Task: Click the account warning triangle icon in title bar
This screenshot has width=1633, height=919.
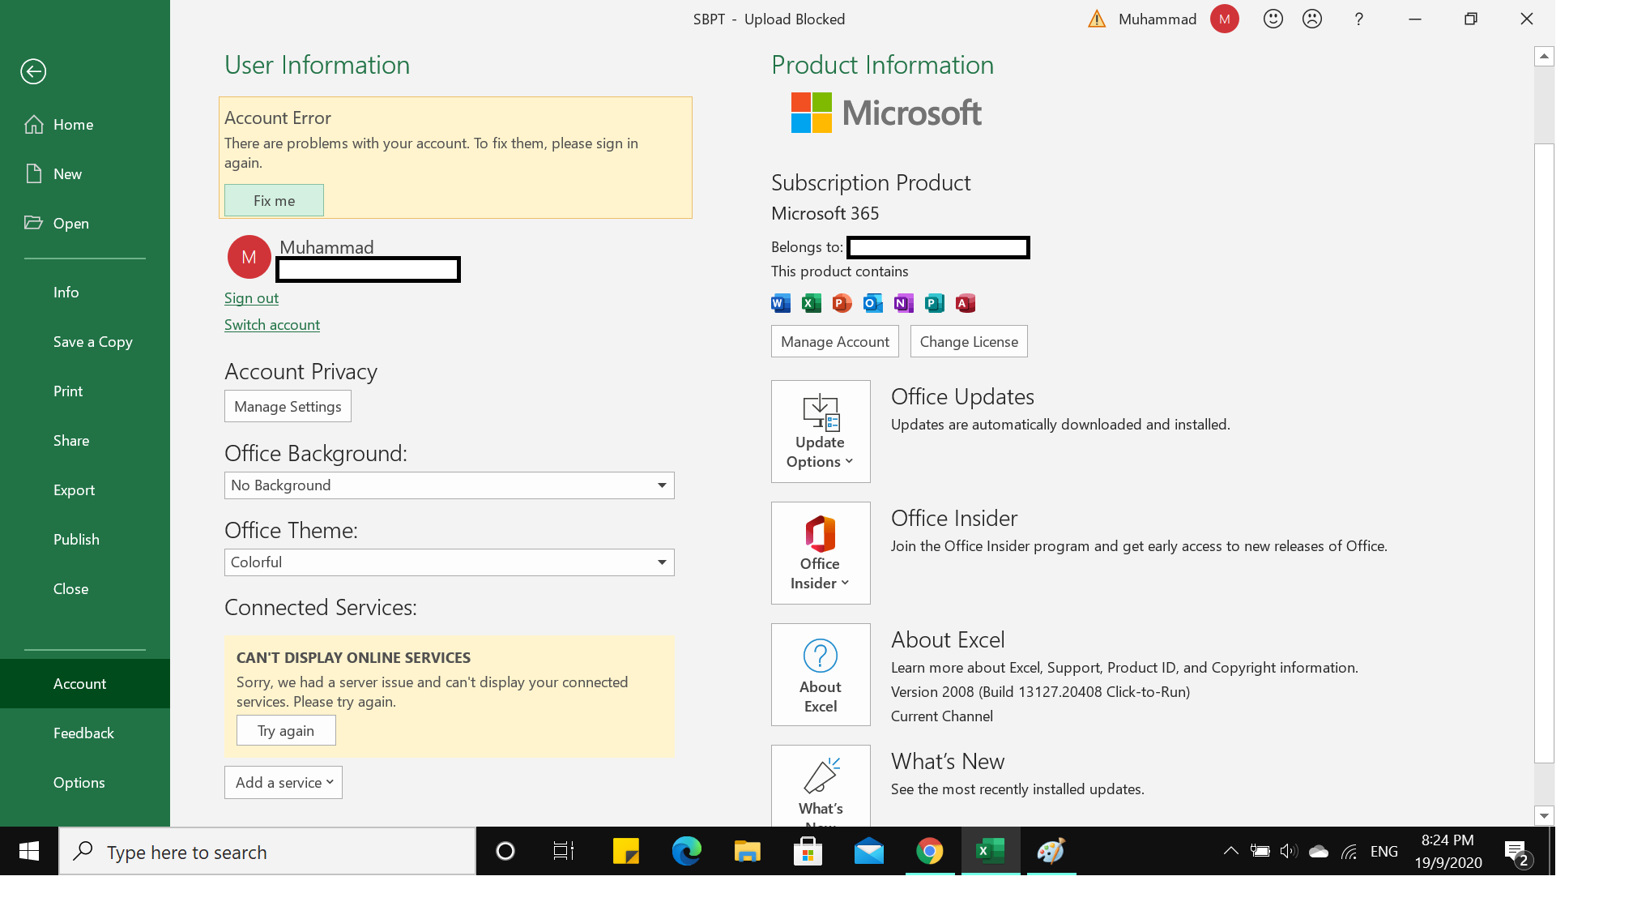Action: 1097,19
